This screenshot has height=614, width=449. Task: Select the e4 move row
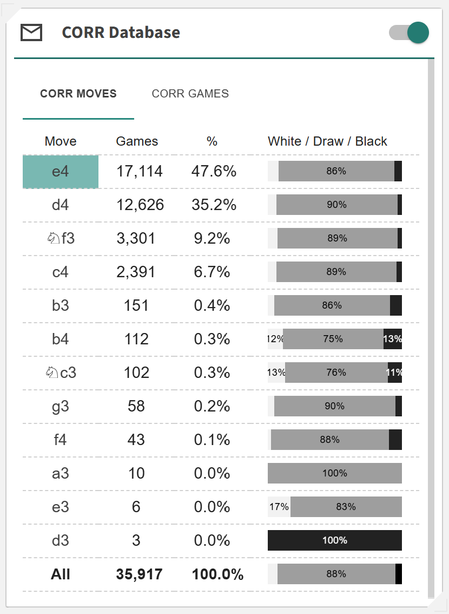[x=61, y=172]
